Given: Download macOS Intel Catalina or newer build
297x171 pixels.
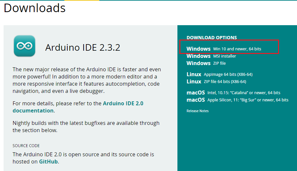Looking at the screenshot, I should [x=233, y=93].
